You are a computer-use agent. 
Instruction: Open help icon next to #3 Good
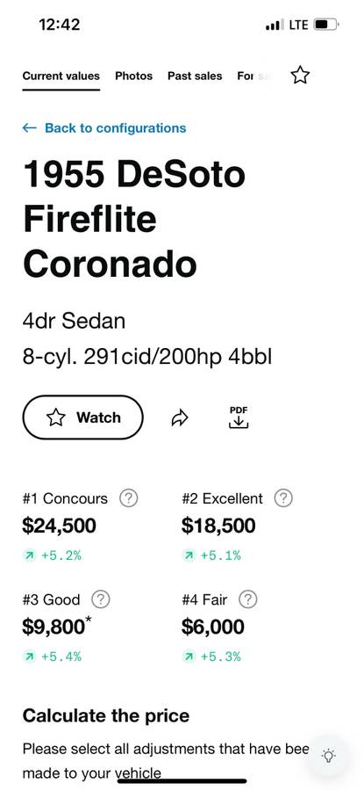coord(101,599)
